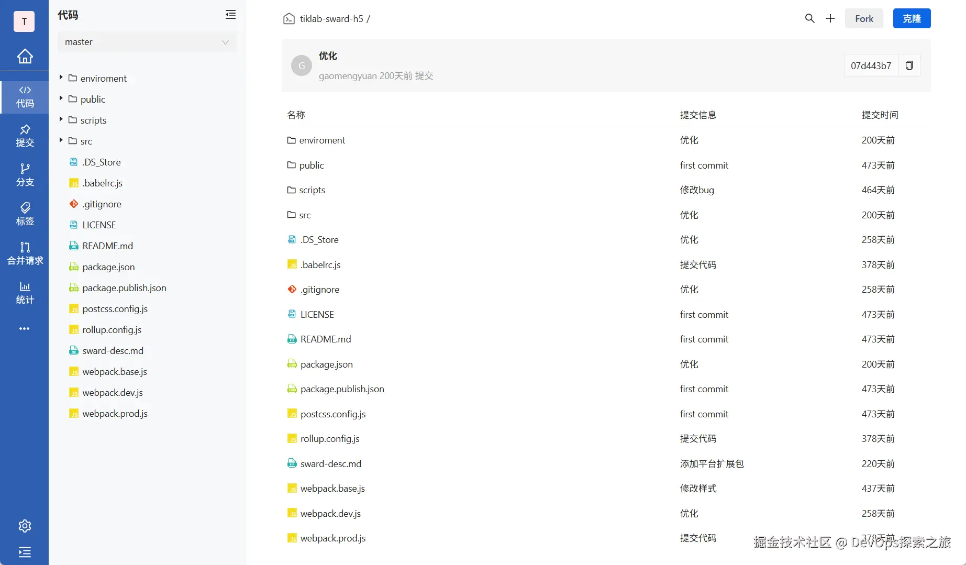Collapse the file tree panel icon
The height and width of the screenshot is (565, 966).
coord(230,15)
